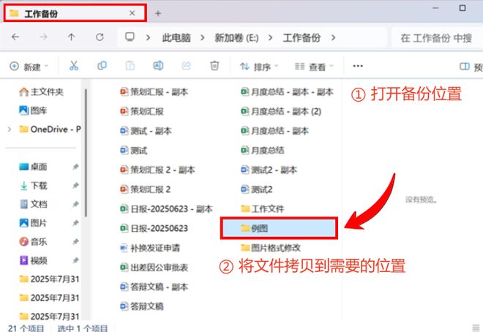Select the file 补换发证申请

[150, 248]
